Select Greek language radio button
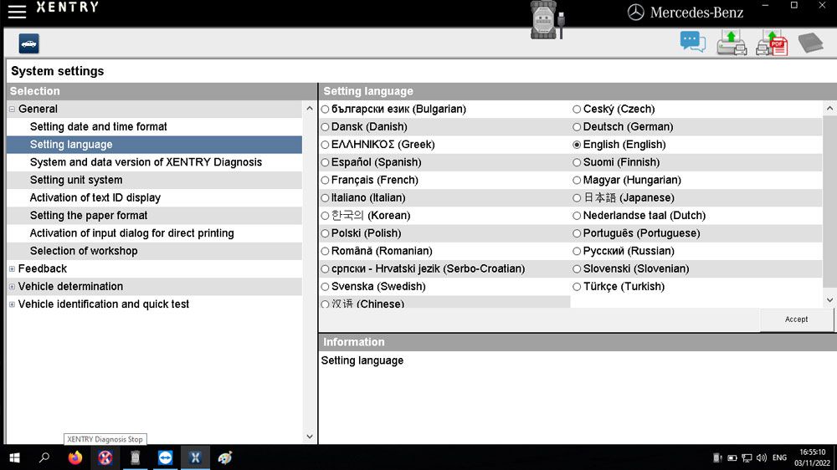Viewport: 837px width, 470px height. [325, 145]
